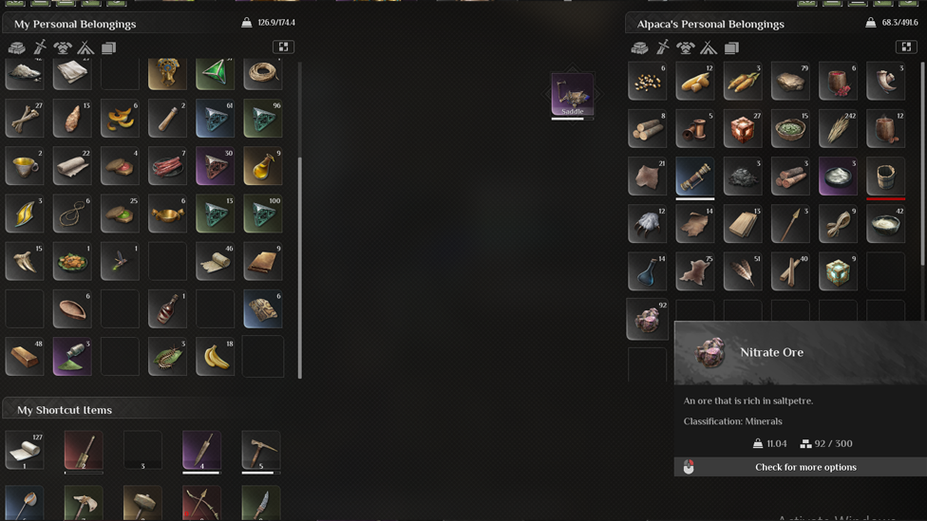Filter Alpaca's belongings by tent category
This screenshot has width=927, height=521.
click(x=709, y=47)
